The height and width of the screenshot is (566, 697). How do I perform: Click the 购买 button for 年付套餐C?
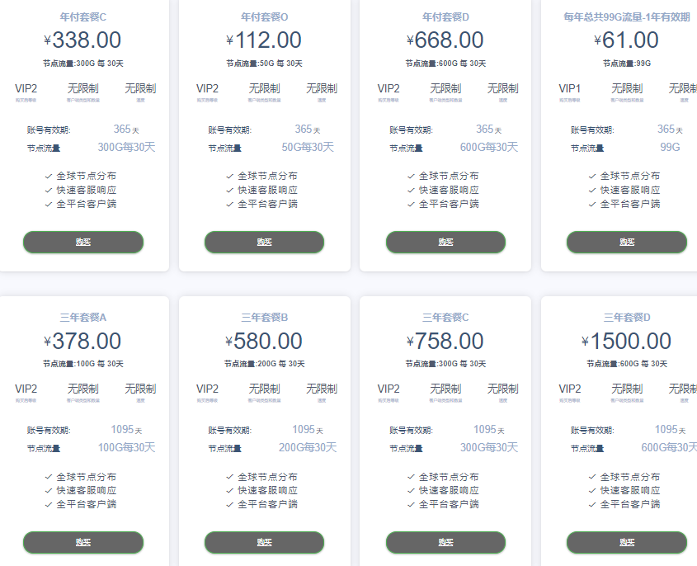point(83,242)
